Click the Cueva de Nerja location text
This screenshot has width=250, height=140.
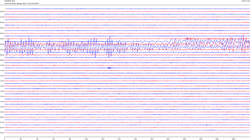pos(22,3)
